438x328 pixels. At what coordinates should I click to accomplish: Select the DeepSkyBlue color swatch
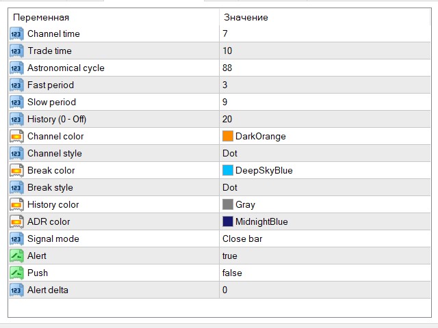228,170
